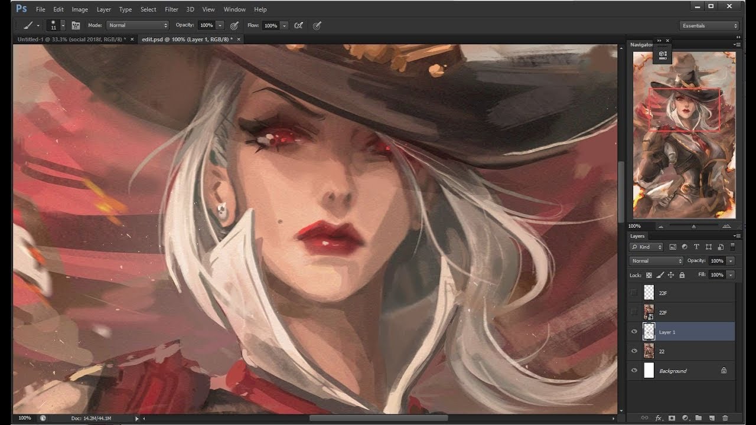Click the Navigator zoom slider handle

(693, 227)
